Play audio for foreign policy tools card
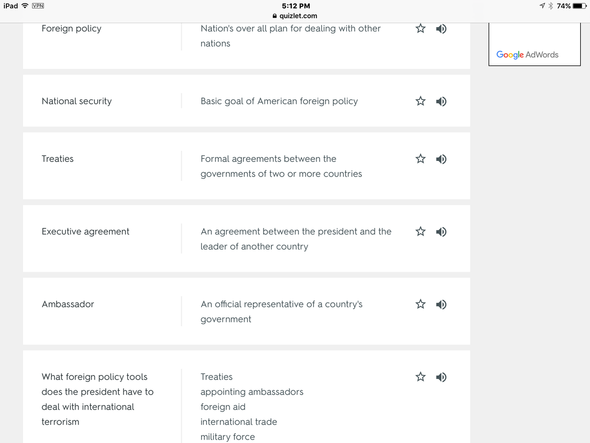 (442, 377)
